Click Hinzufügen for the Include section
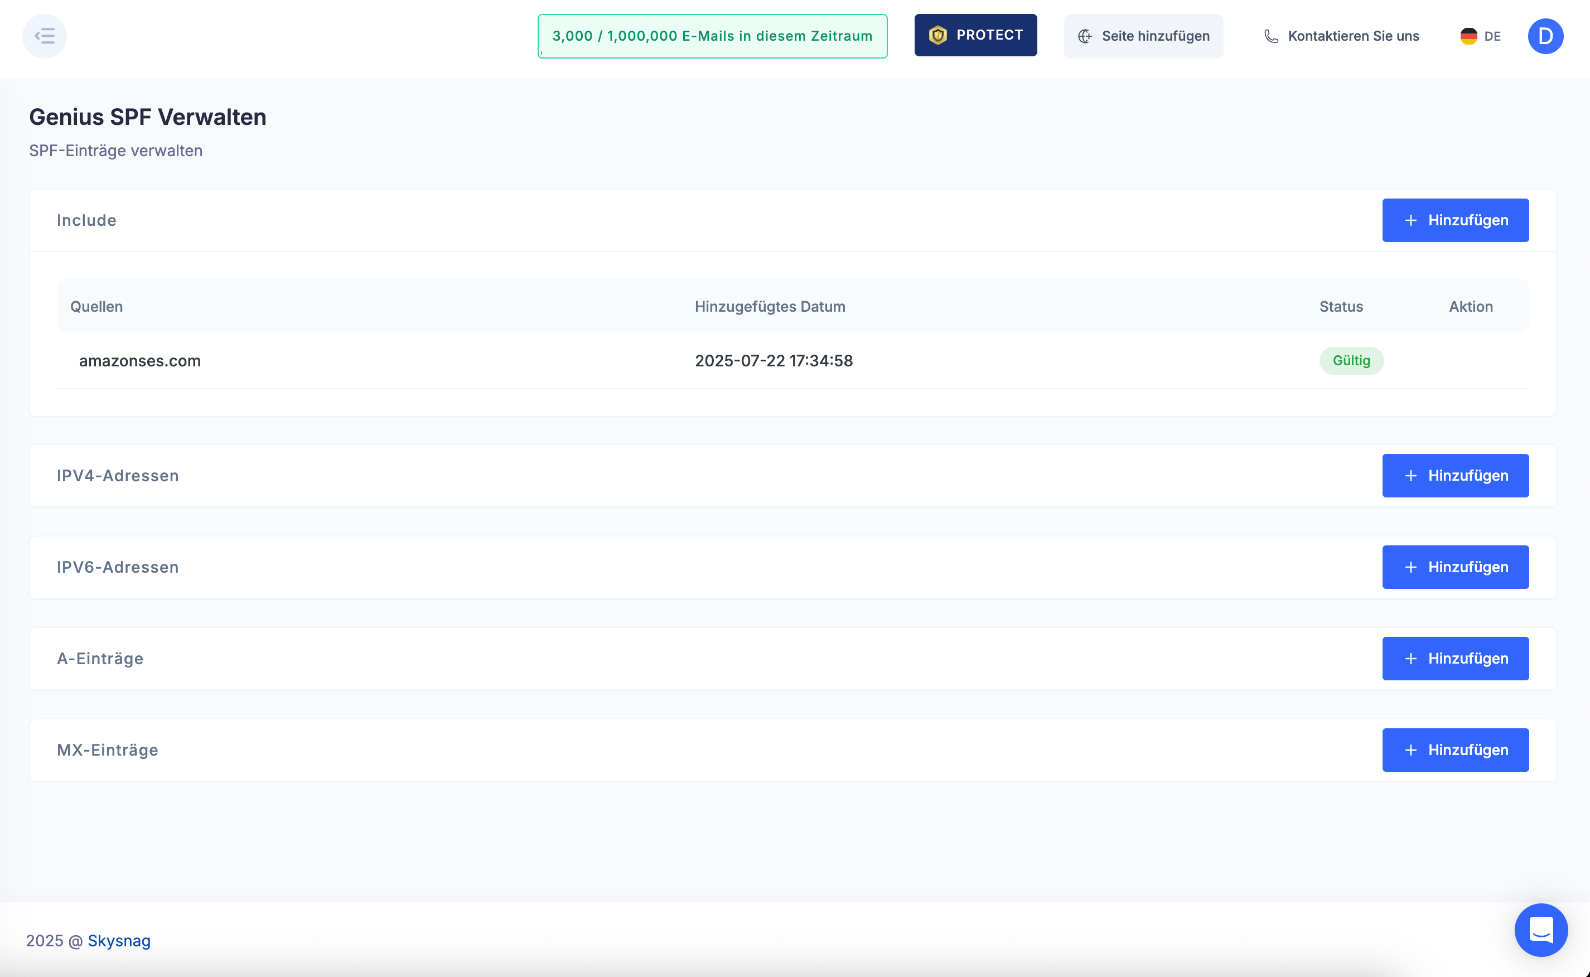The image size is (1590, 977). pyautogui.click(x=1455, y=220)
